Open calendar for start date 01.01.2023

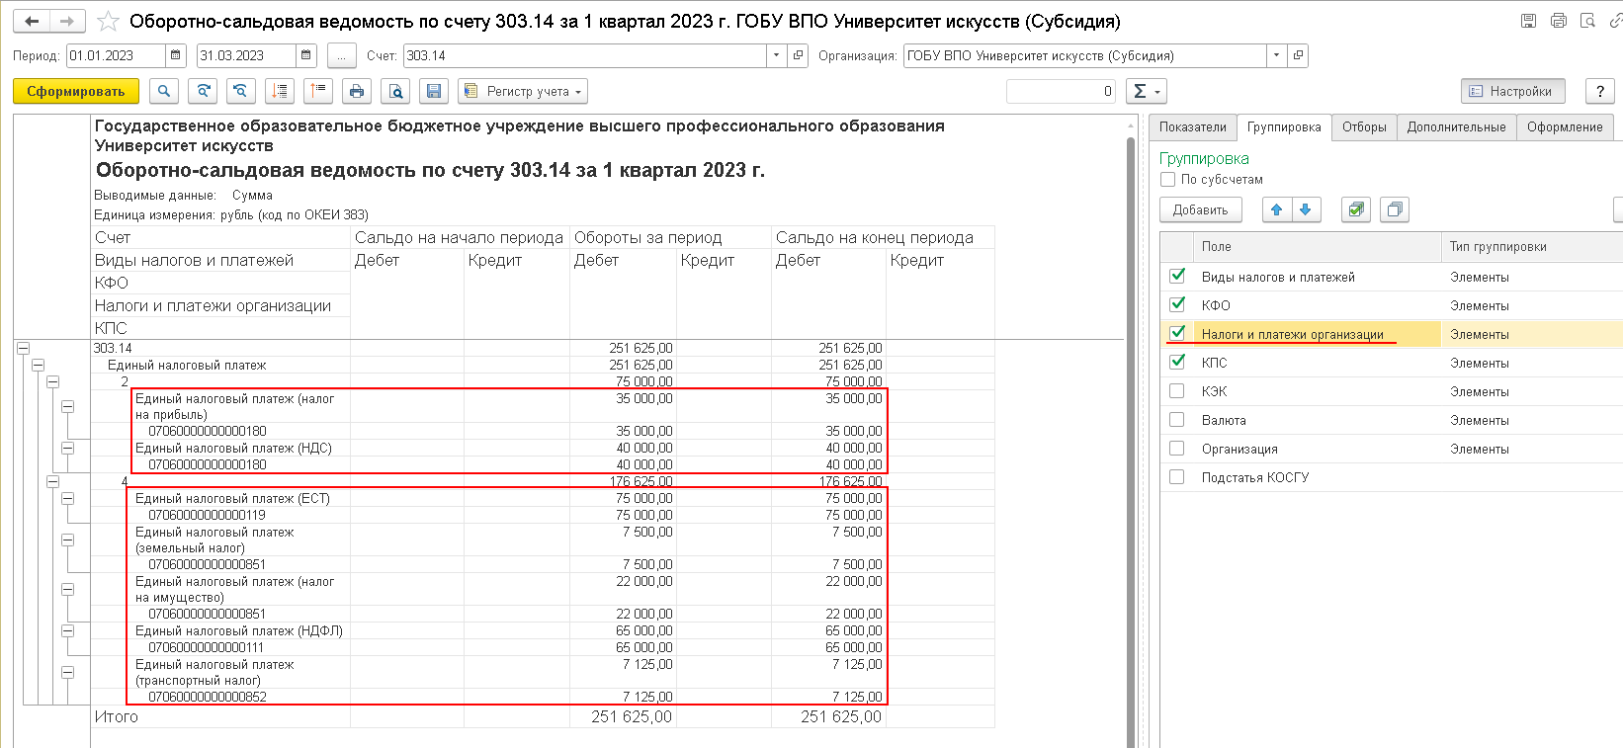(176, 55)
